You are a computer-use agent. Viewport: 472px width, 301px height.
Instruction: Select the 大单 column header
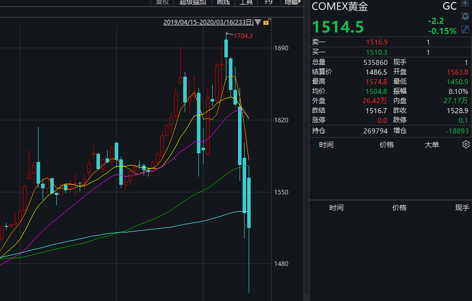tap(431, 145)
